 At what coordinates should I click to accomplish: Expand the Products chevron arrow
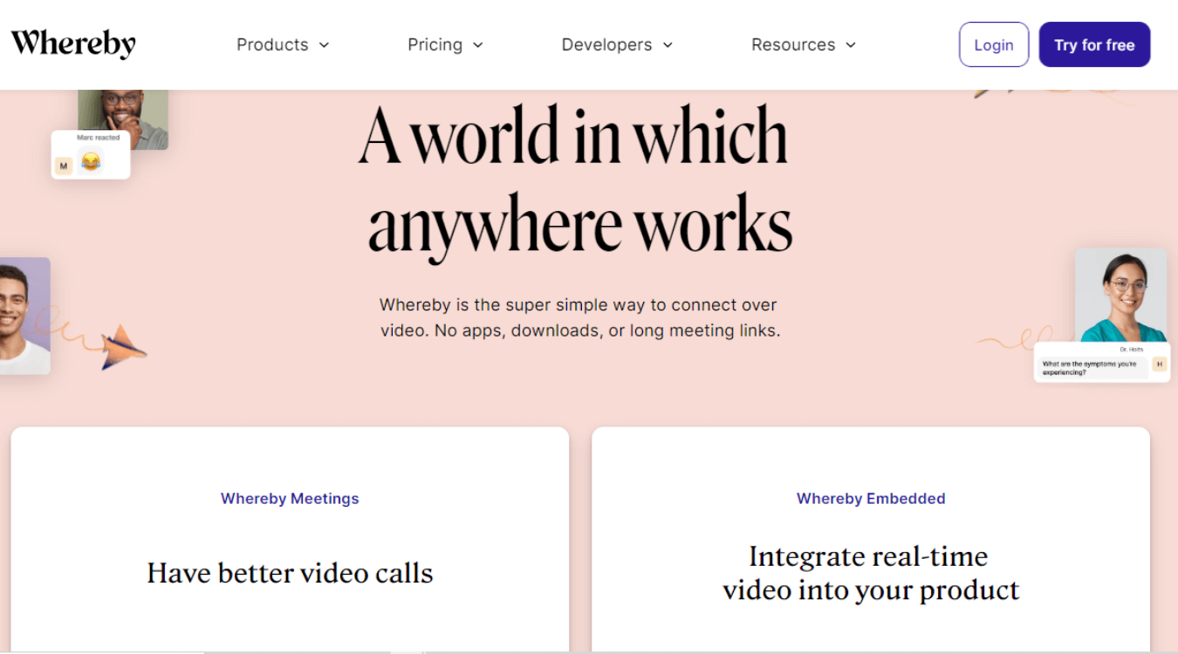(324, 45)
